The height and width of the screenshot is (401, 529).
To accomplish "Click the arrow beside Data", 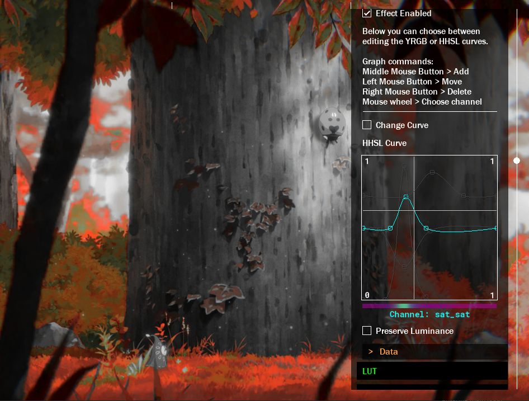I will tap(370, 352).
